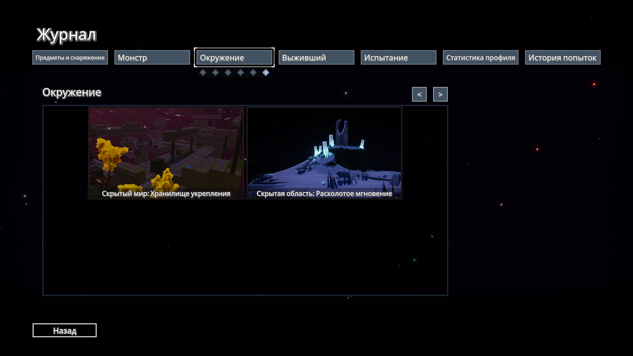Open the Выживший tab
This screenshot has height=356, width=633.
(x=316, y=57)
